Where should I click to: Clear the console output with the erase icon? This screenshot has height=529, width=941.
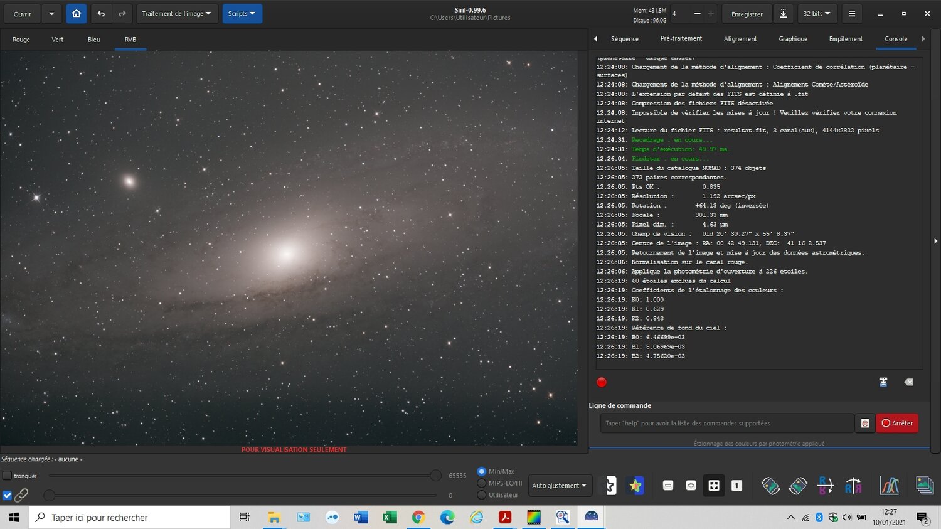pyautogui.click(x=908, y=382)
